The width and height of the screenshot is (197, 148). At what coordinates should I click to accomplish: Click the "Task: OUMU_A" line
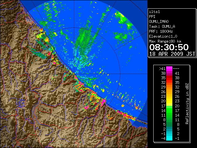click(x=162, y=27)
